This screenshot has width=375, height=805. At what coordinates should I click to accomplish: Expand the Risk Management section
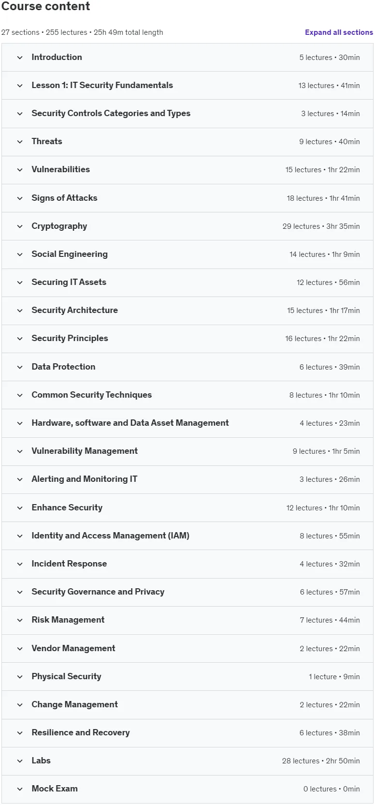187,620
